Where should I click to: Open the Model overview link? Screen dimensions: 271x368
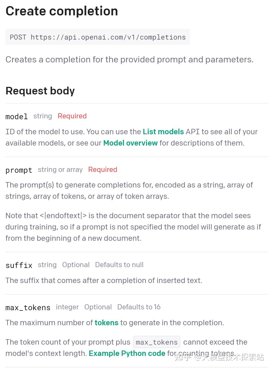[x=130, y=143]
